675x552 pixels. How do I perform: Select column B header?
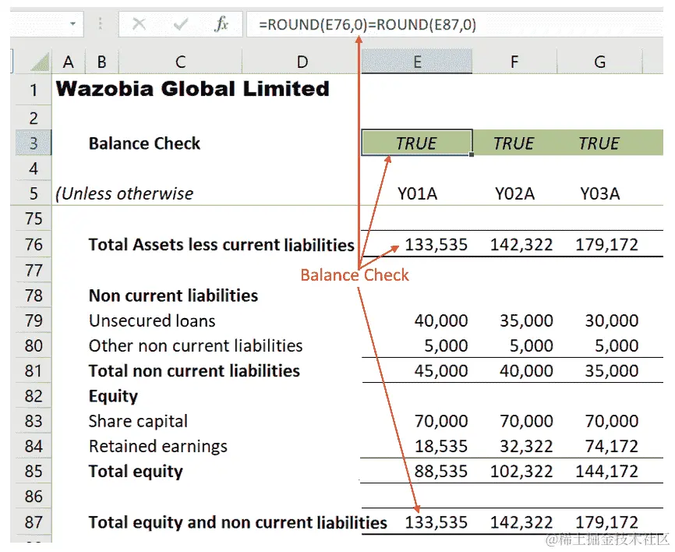(x=101, y=62)
